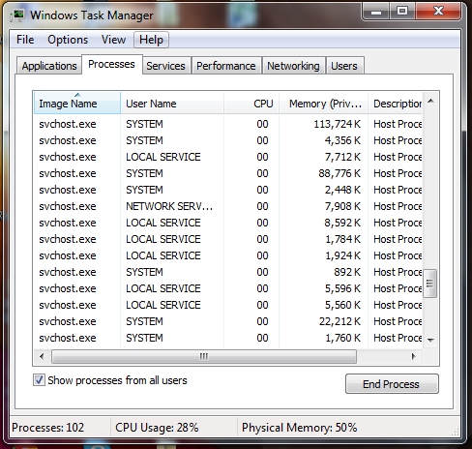Sort by the Image Name column header
472x449 pixels.
click(77, 104)
